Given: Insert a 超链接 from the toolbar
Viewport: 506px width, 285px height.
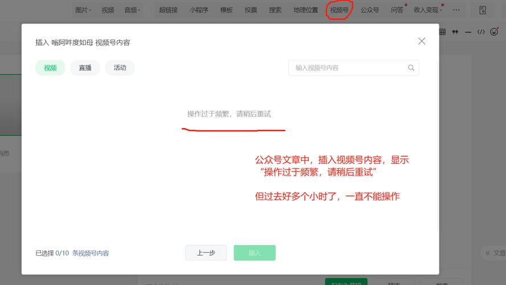Looking at the screenshot, I should pos(168,10).
